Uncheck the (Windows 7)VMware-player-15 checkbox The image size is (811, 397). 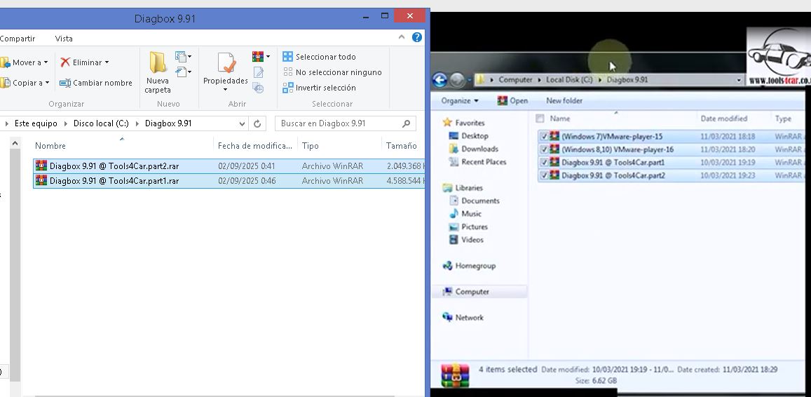544,137
